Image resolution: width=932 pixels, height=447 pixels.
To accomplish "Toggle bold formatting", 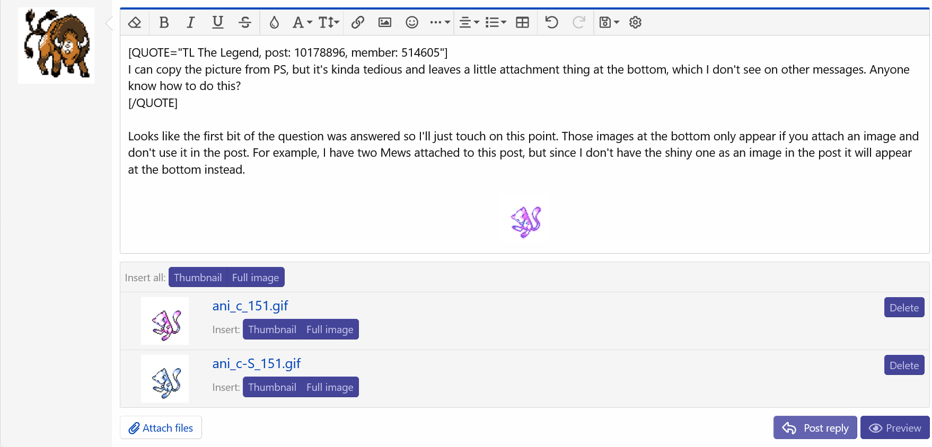I will pos(164,22).
